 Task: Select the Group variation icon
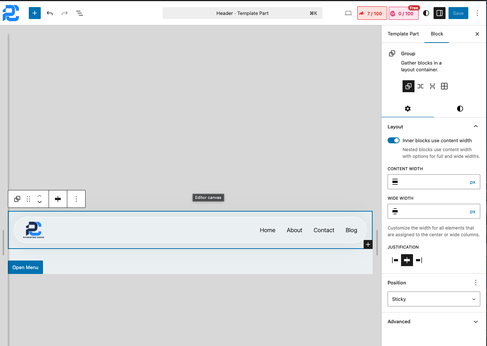click(x=409, y=86)
